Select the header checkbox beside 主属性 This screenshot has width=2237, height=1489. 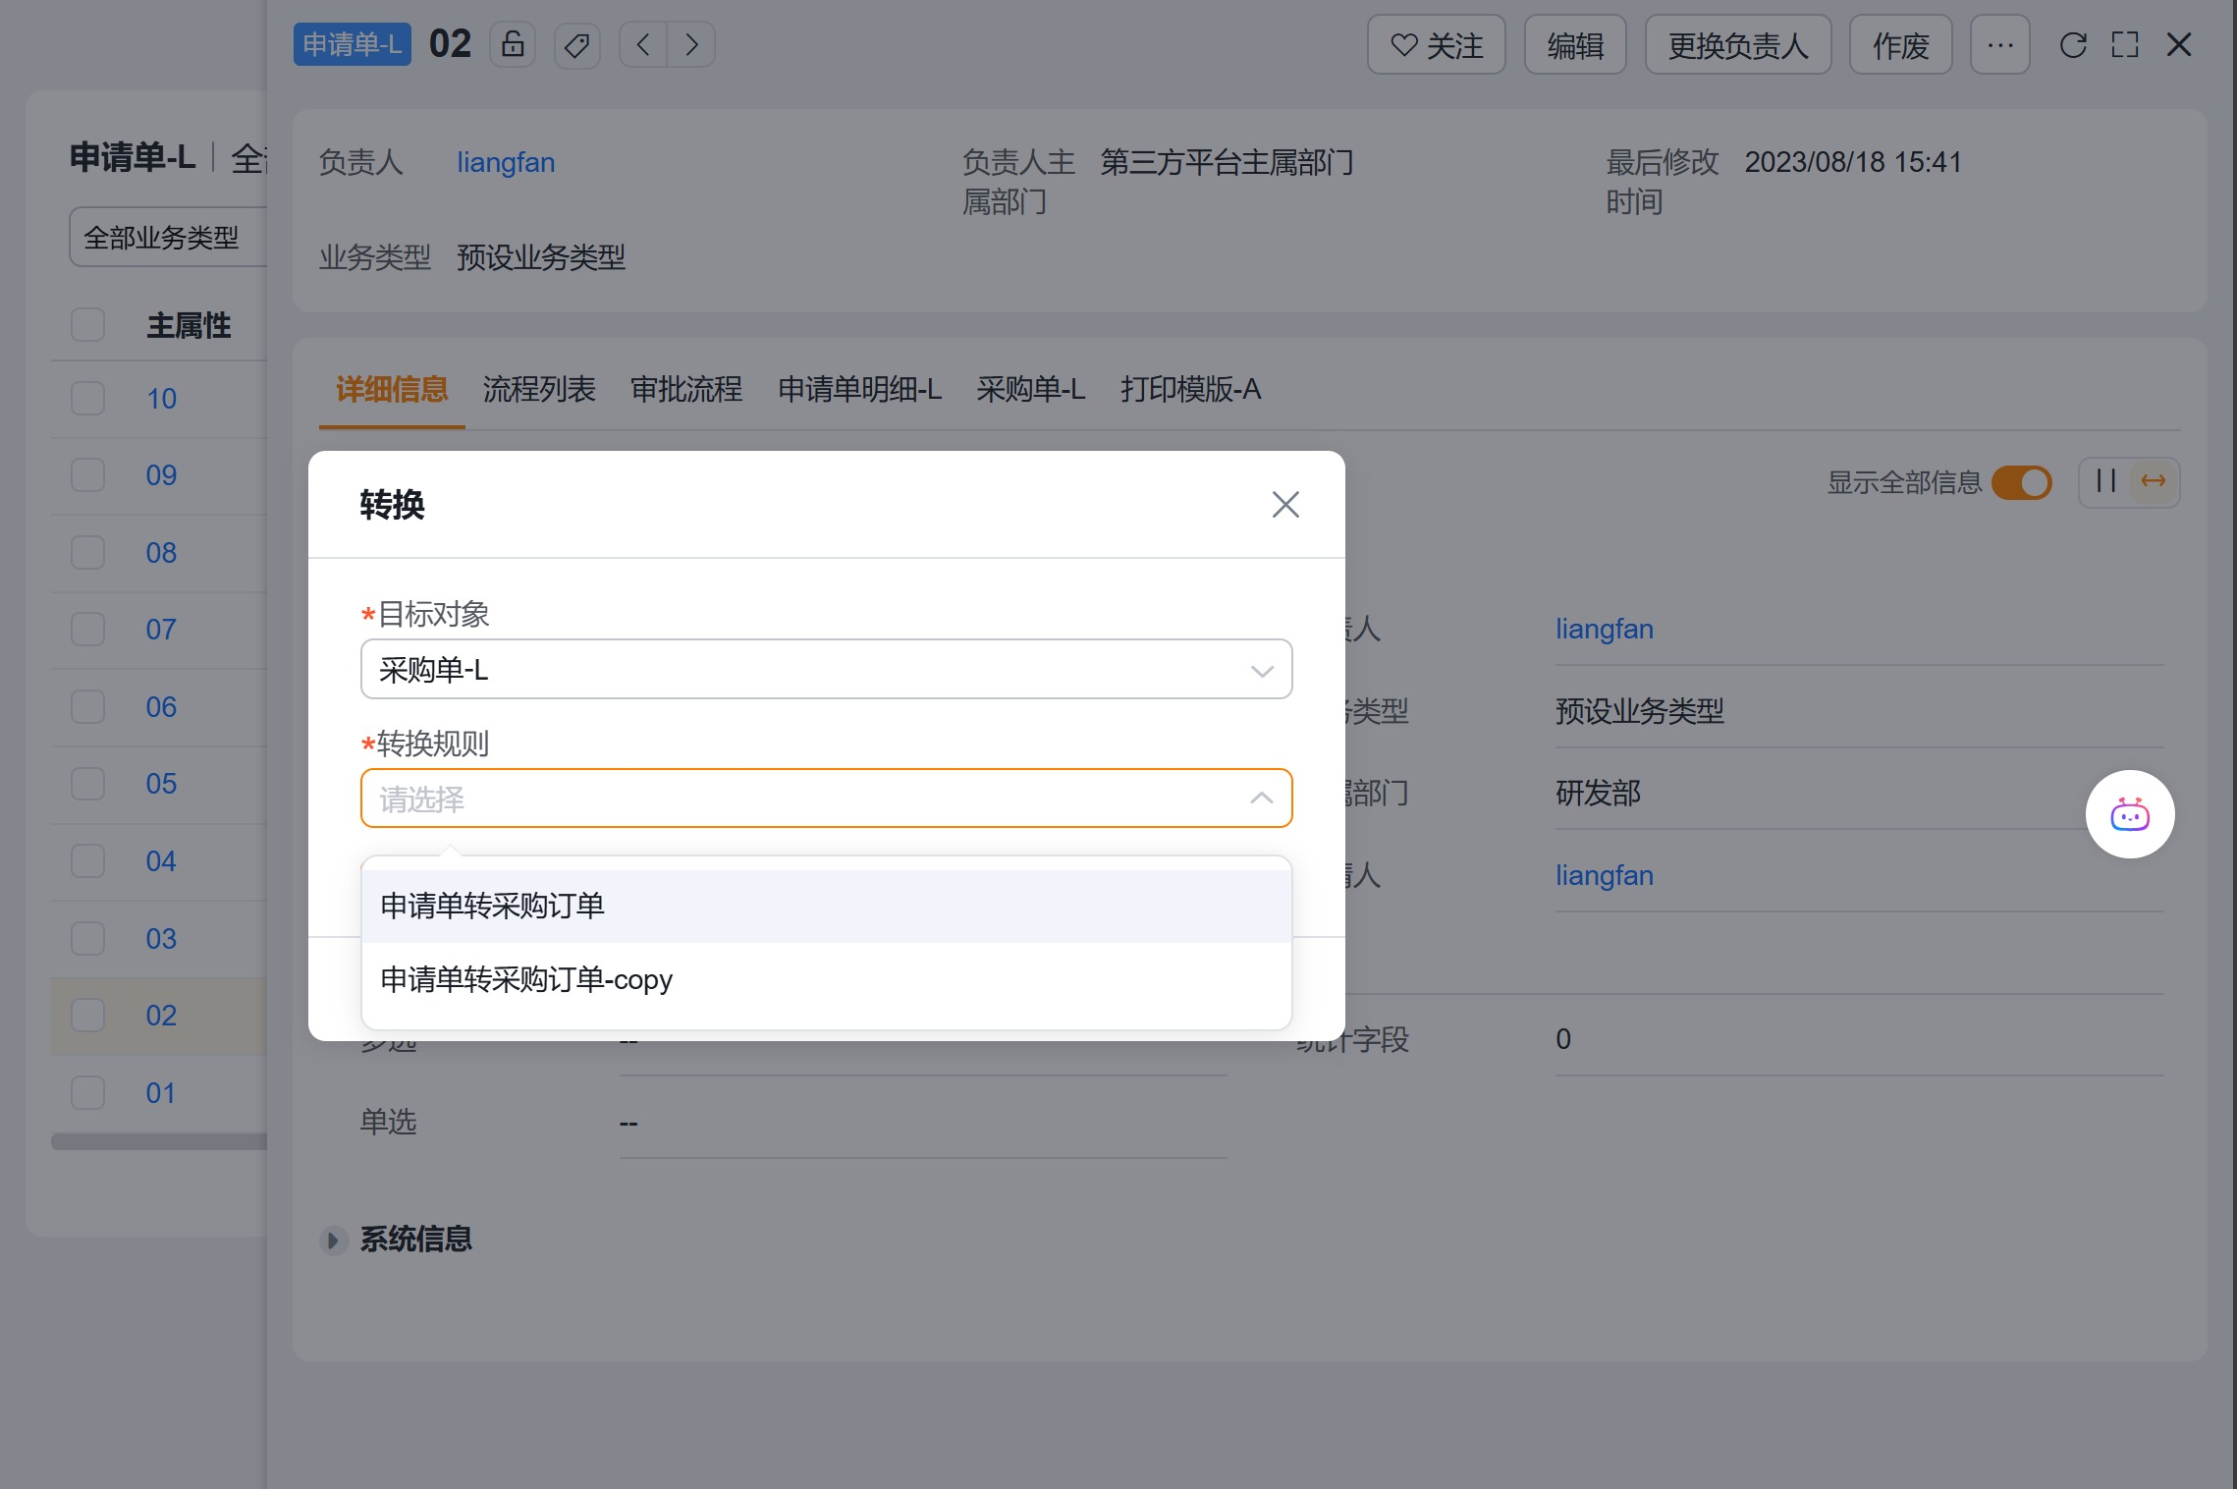(88, 325)
